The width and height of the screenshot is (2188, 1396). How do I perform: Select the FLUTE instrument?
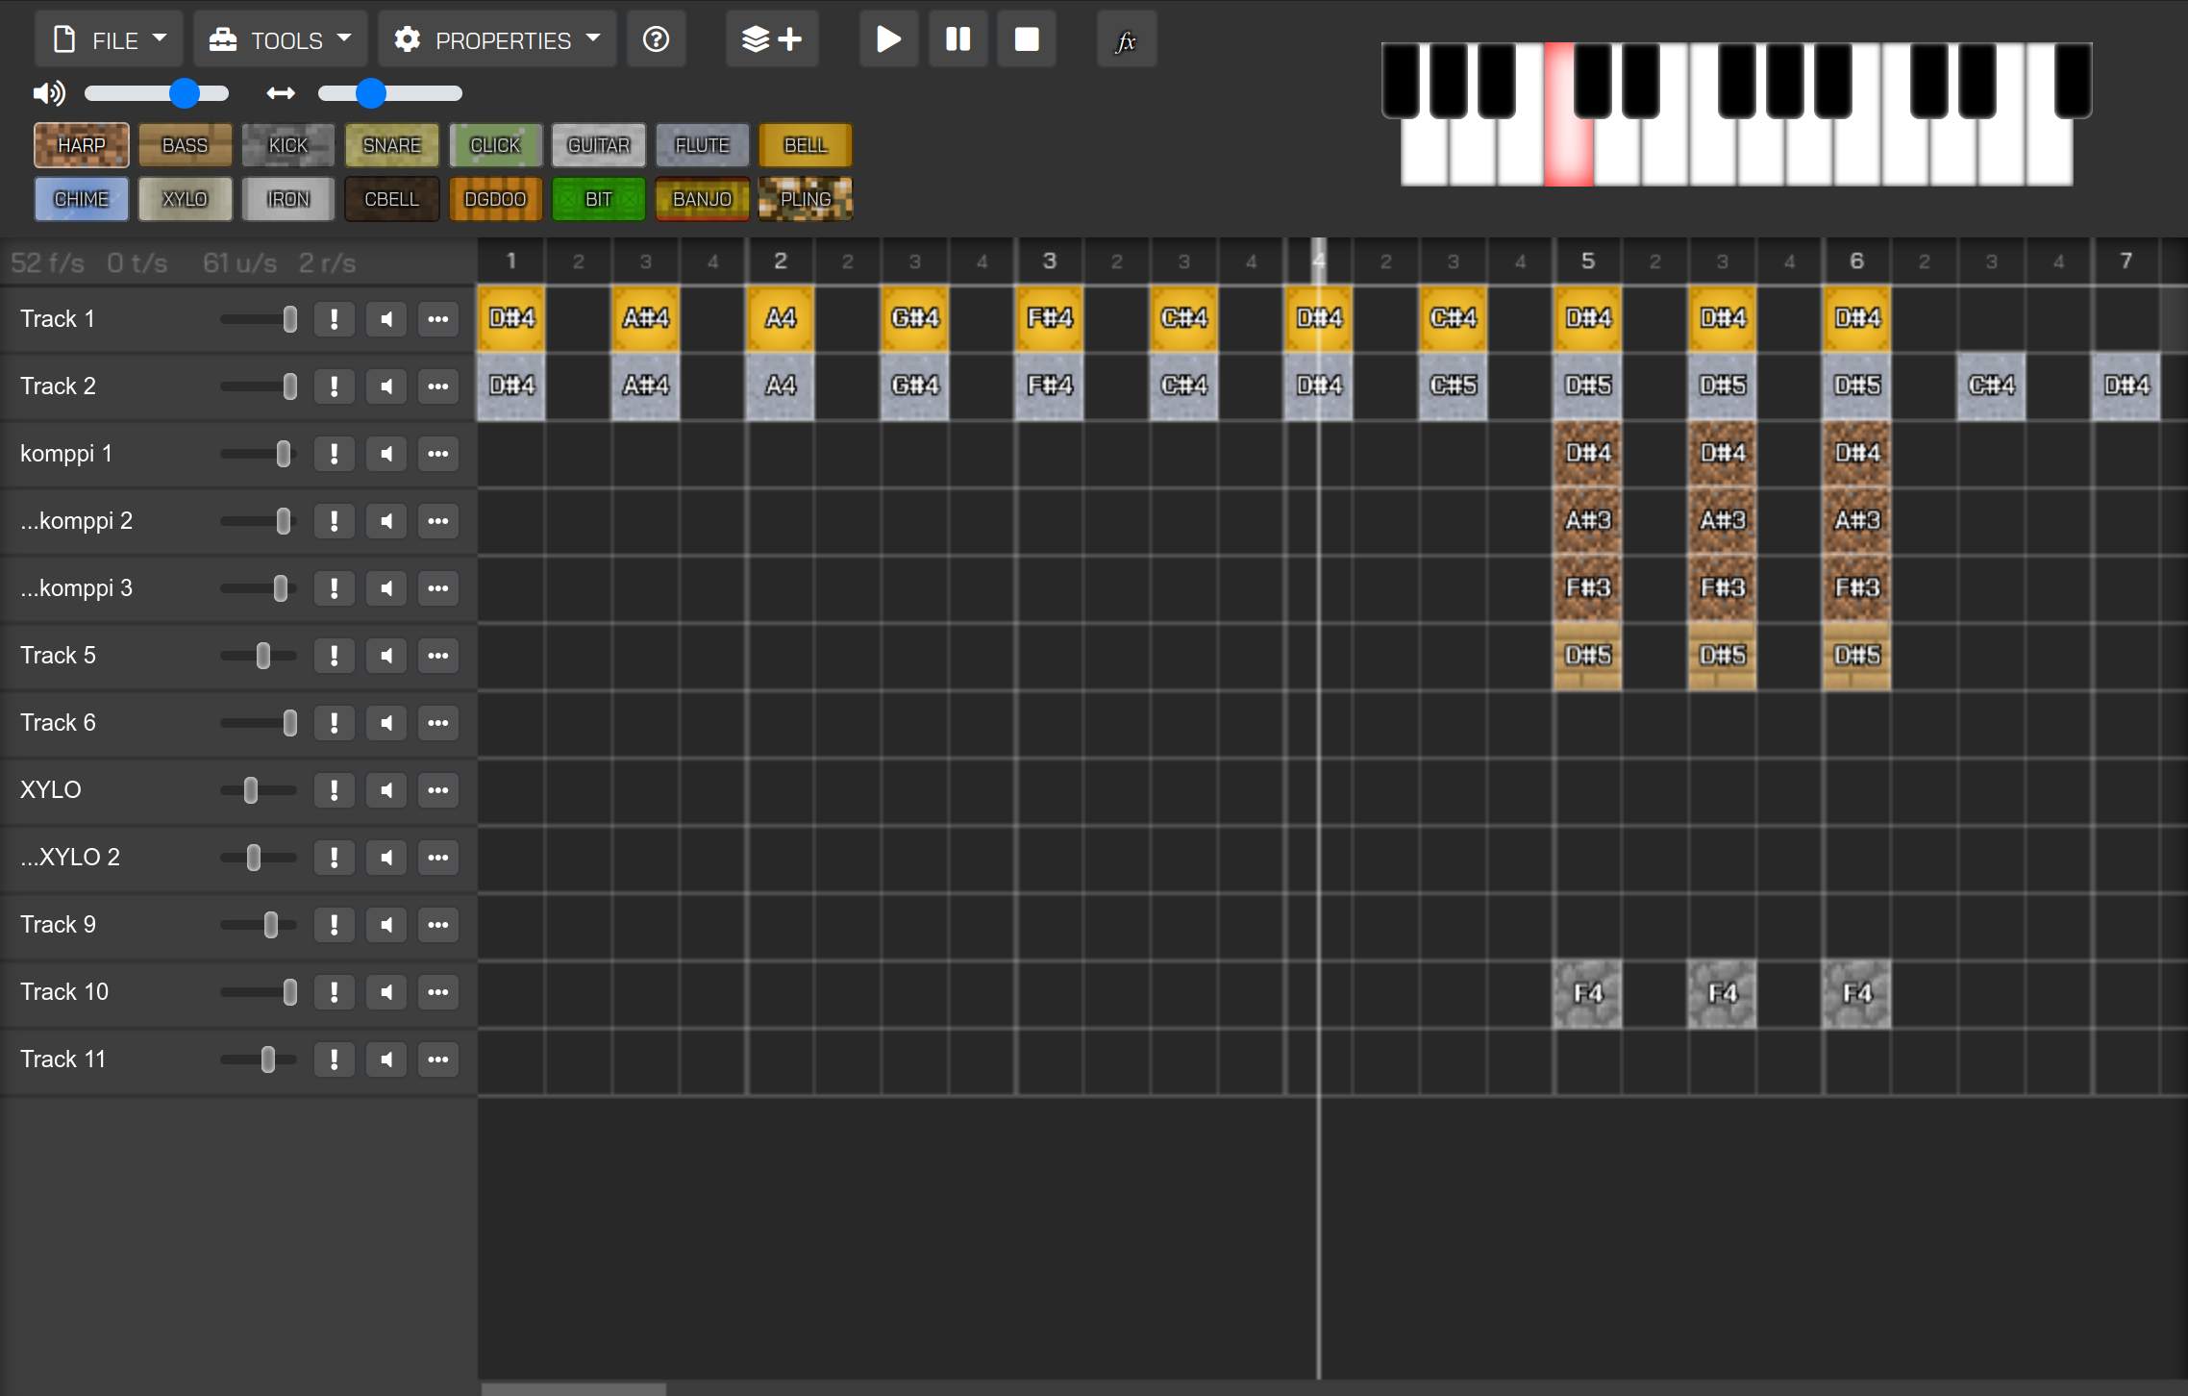(x=703, y=145)
